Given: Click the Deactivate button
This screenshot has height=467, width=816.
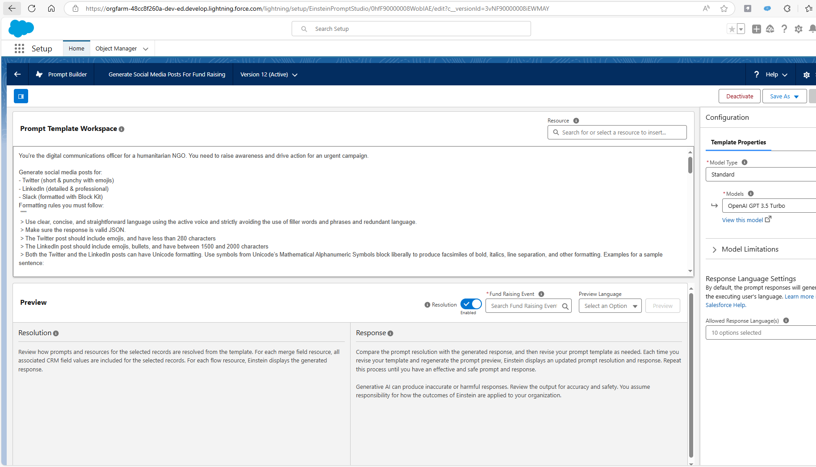Looking at the screenshot, I should tap(740, 96).
